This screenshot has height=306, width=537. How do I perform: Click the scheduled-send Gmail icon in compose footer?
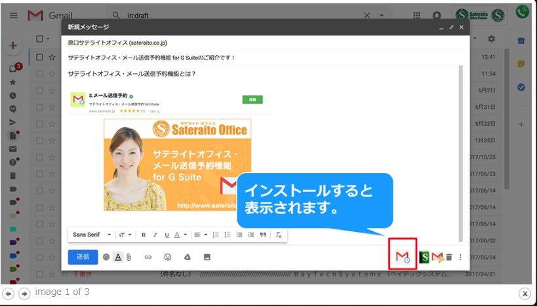[x=403, y=257]
